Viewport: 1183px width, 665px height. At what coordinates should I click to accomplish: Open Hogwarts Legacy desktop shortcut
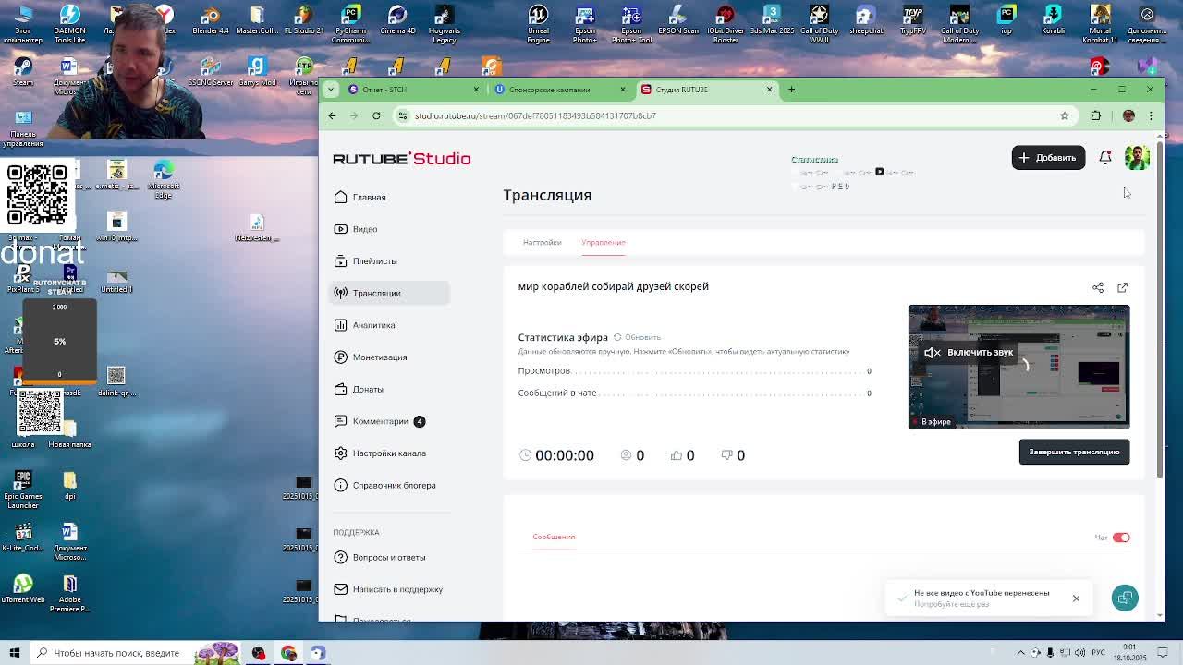[444, 24]
